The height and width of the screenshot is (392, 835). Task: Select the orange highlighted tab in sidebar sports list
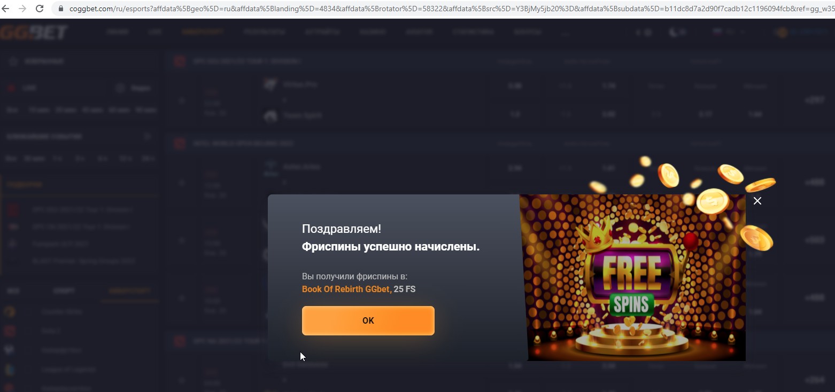[x=130, y=291]
